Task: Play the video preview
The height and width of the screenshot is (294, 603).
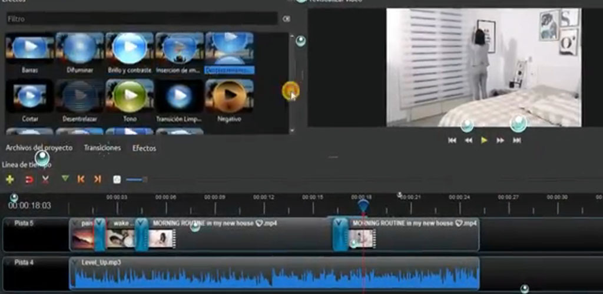Action: (x=484, y=141)
